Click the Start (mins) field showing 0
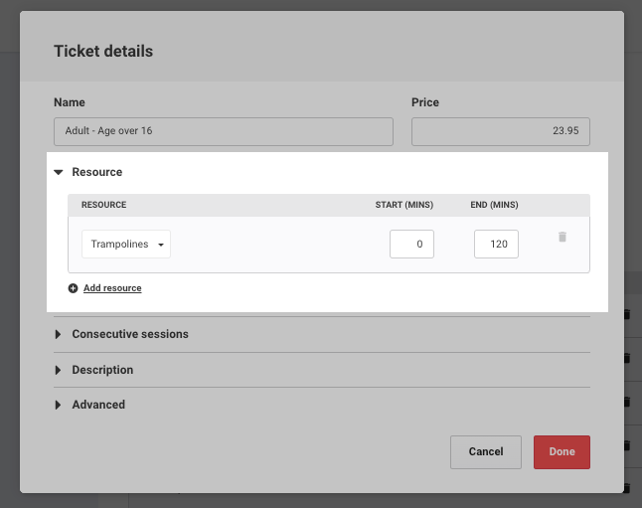Screen dimensions: 642x508 (x=411, y=245)
